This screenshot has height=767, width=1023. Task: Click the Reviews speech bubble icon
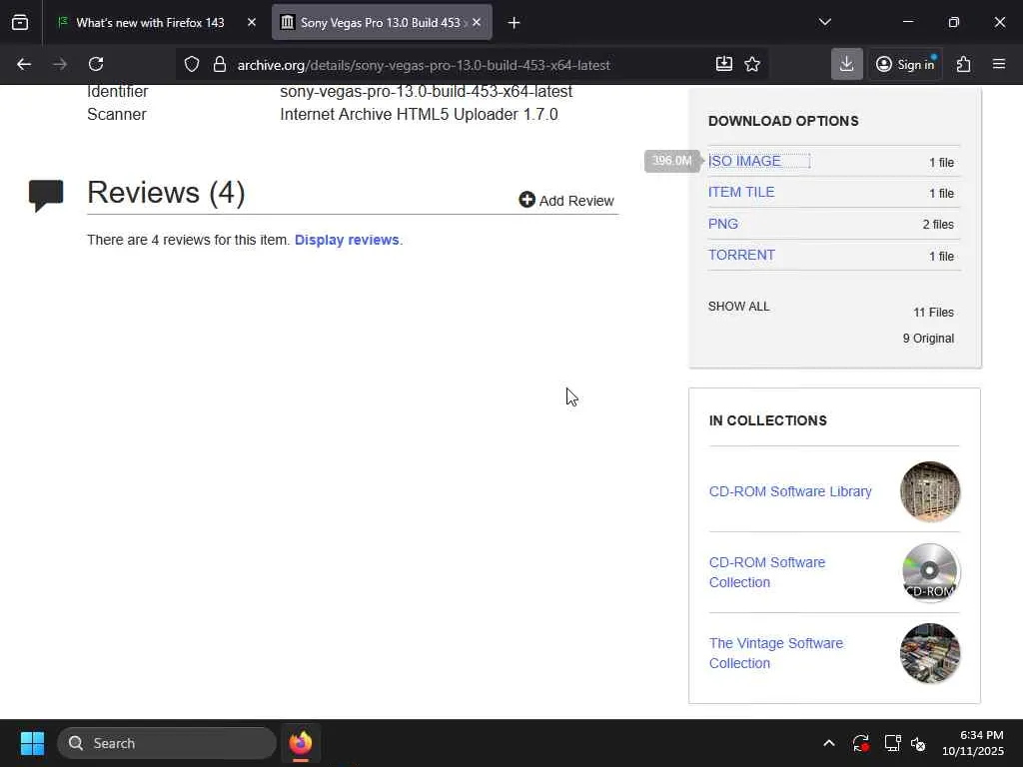tap(46, 196)
